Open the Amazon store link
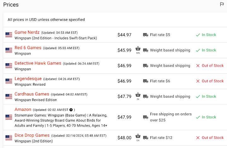This screenshot has width=227, height=148. point(23,109)
